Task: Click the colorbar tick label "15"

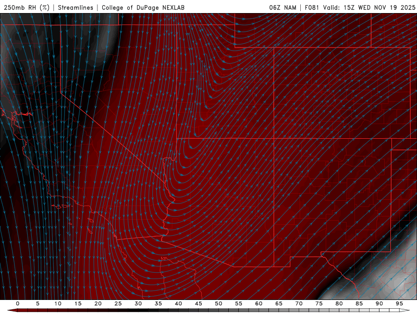Action: pos(78,304)
